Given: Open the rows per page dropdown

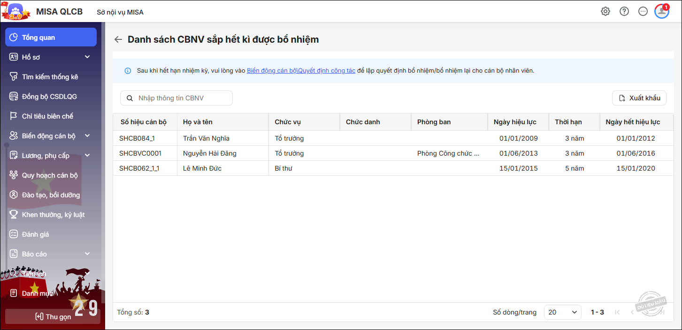Looking at the screenshot, I should 562,312.
